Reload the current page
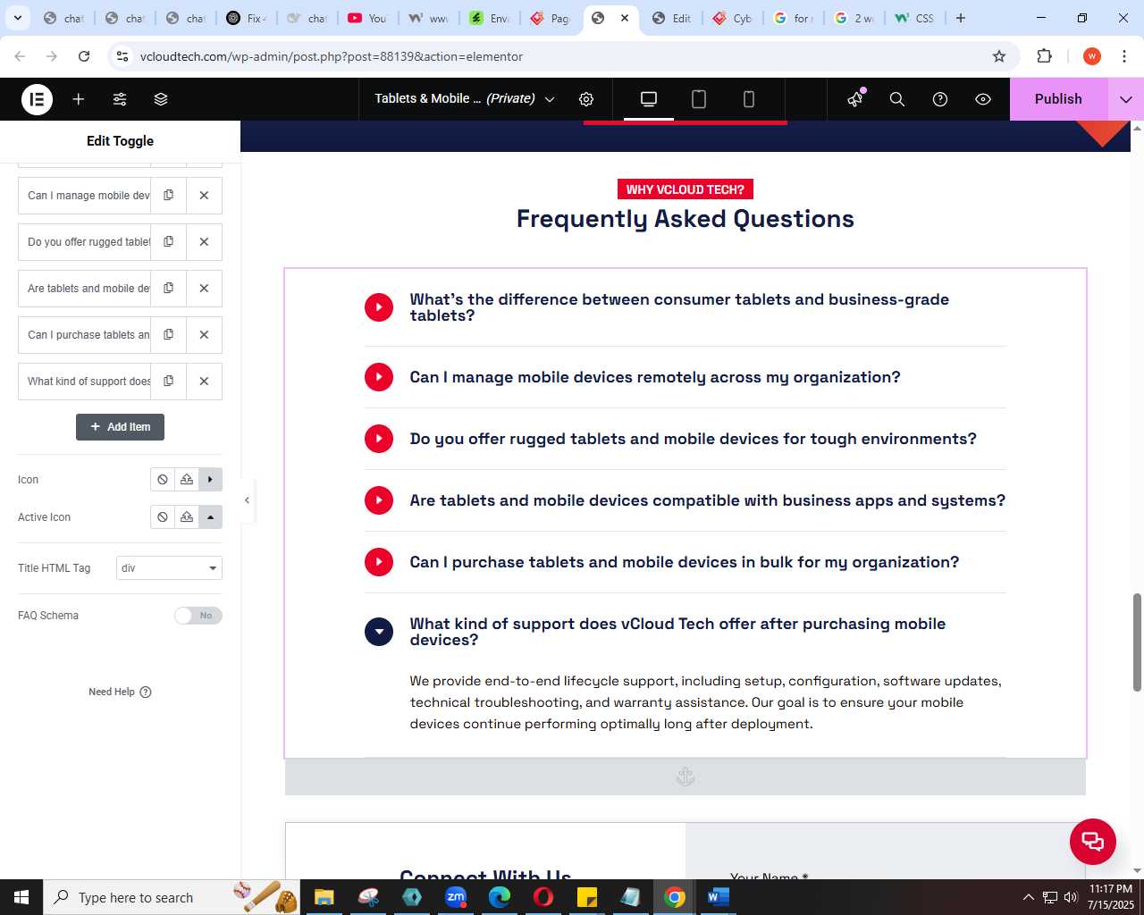Screen dimensions: 1144x915 [x=84, y=56]
